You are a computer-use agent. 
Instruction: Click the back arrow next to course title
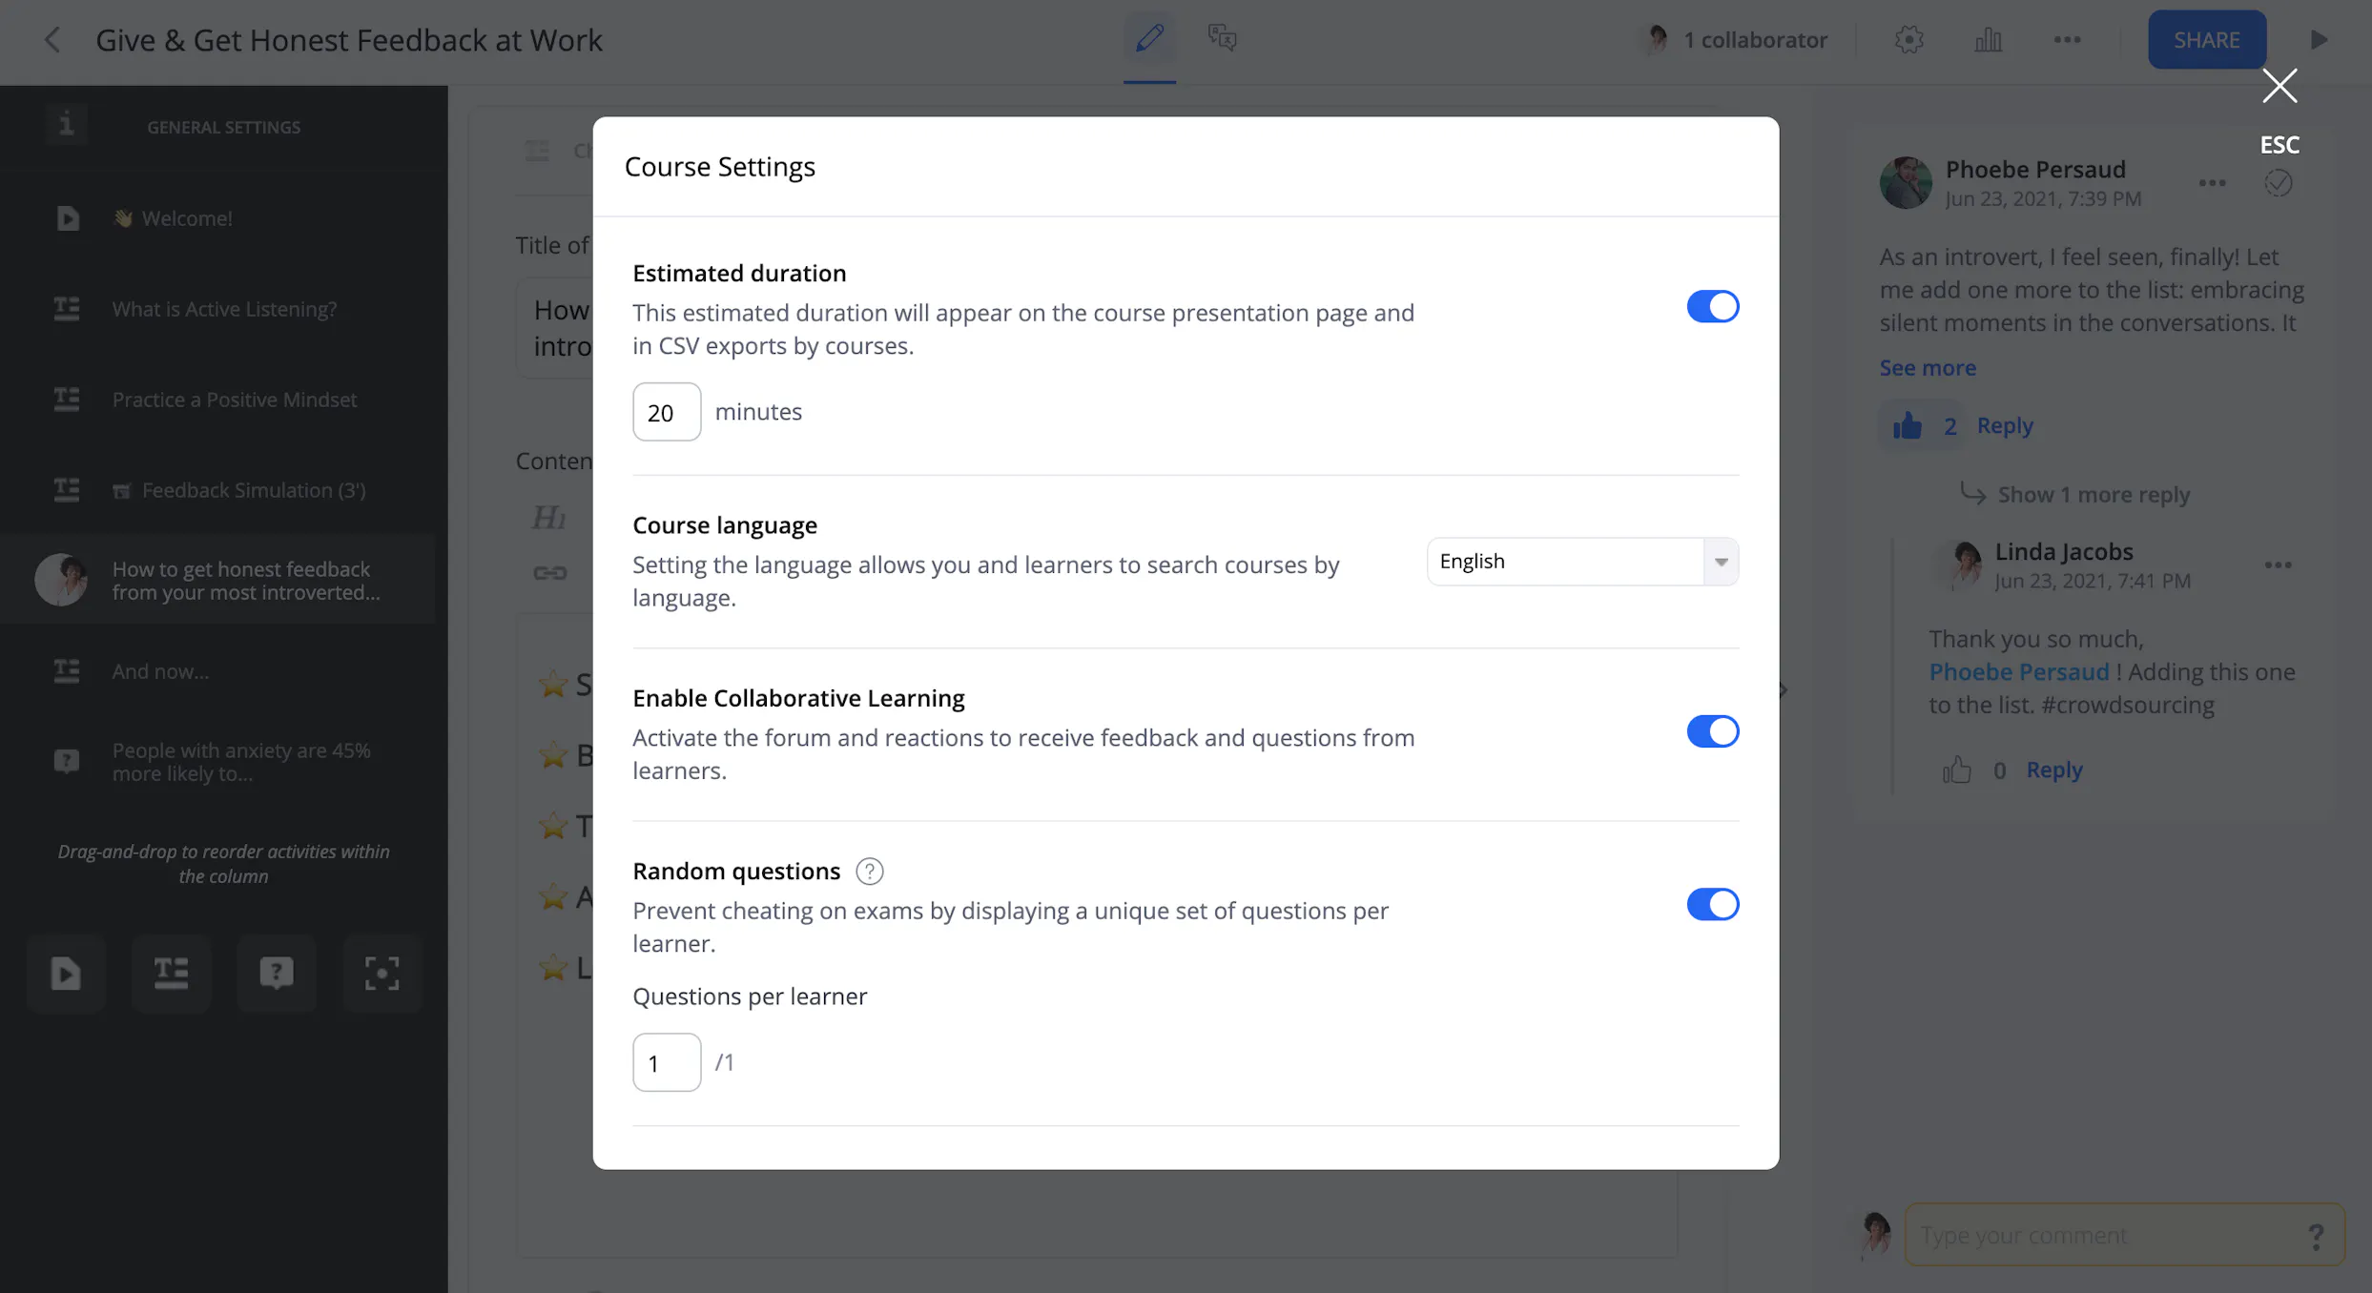[x=52, y=40]
